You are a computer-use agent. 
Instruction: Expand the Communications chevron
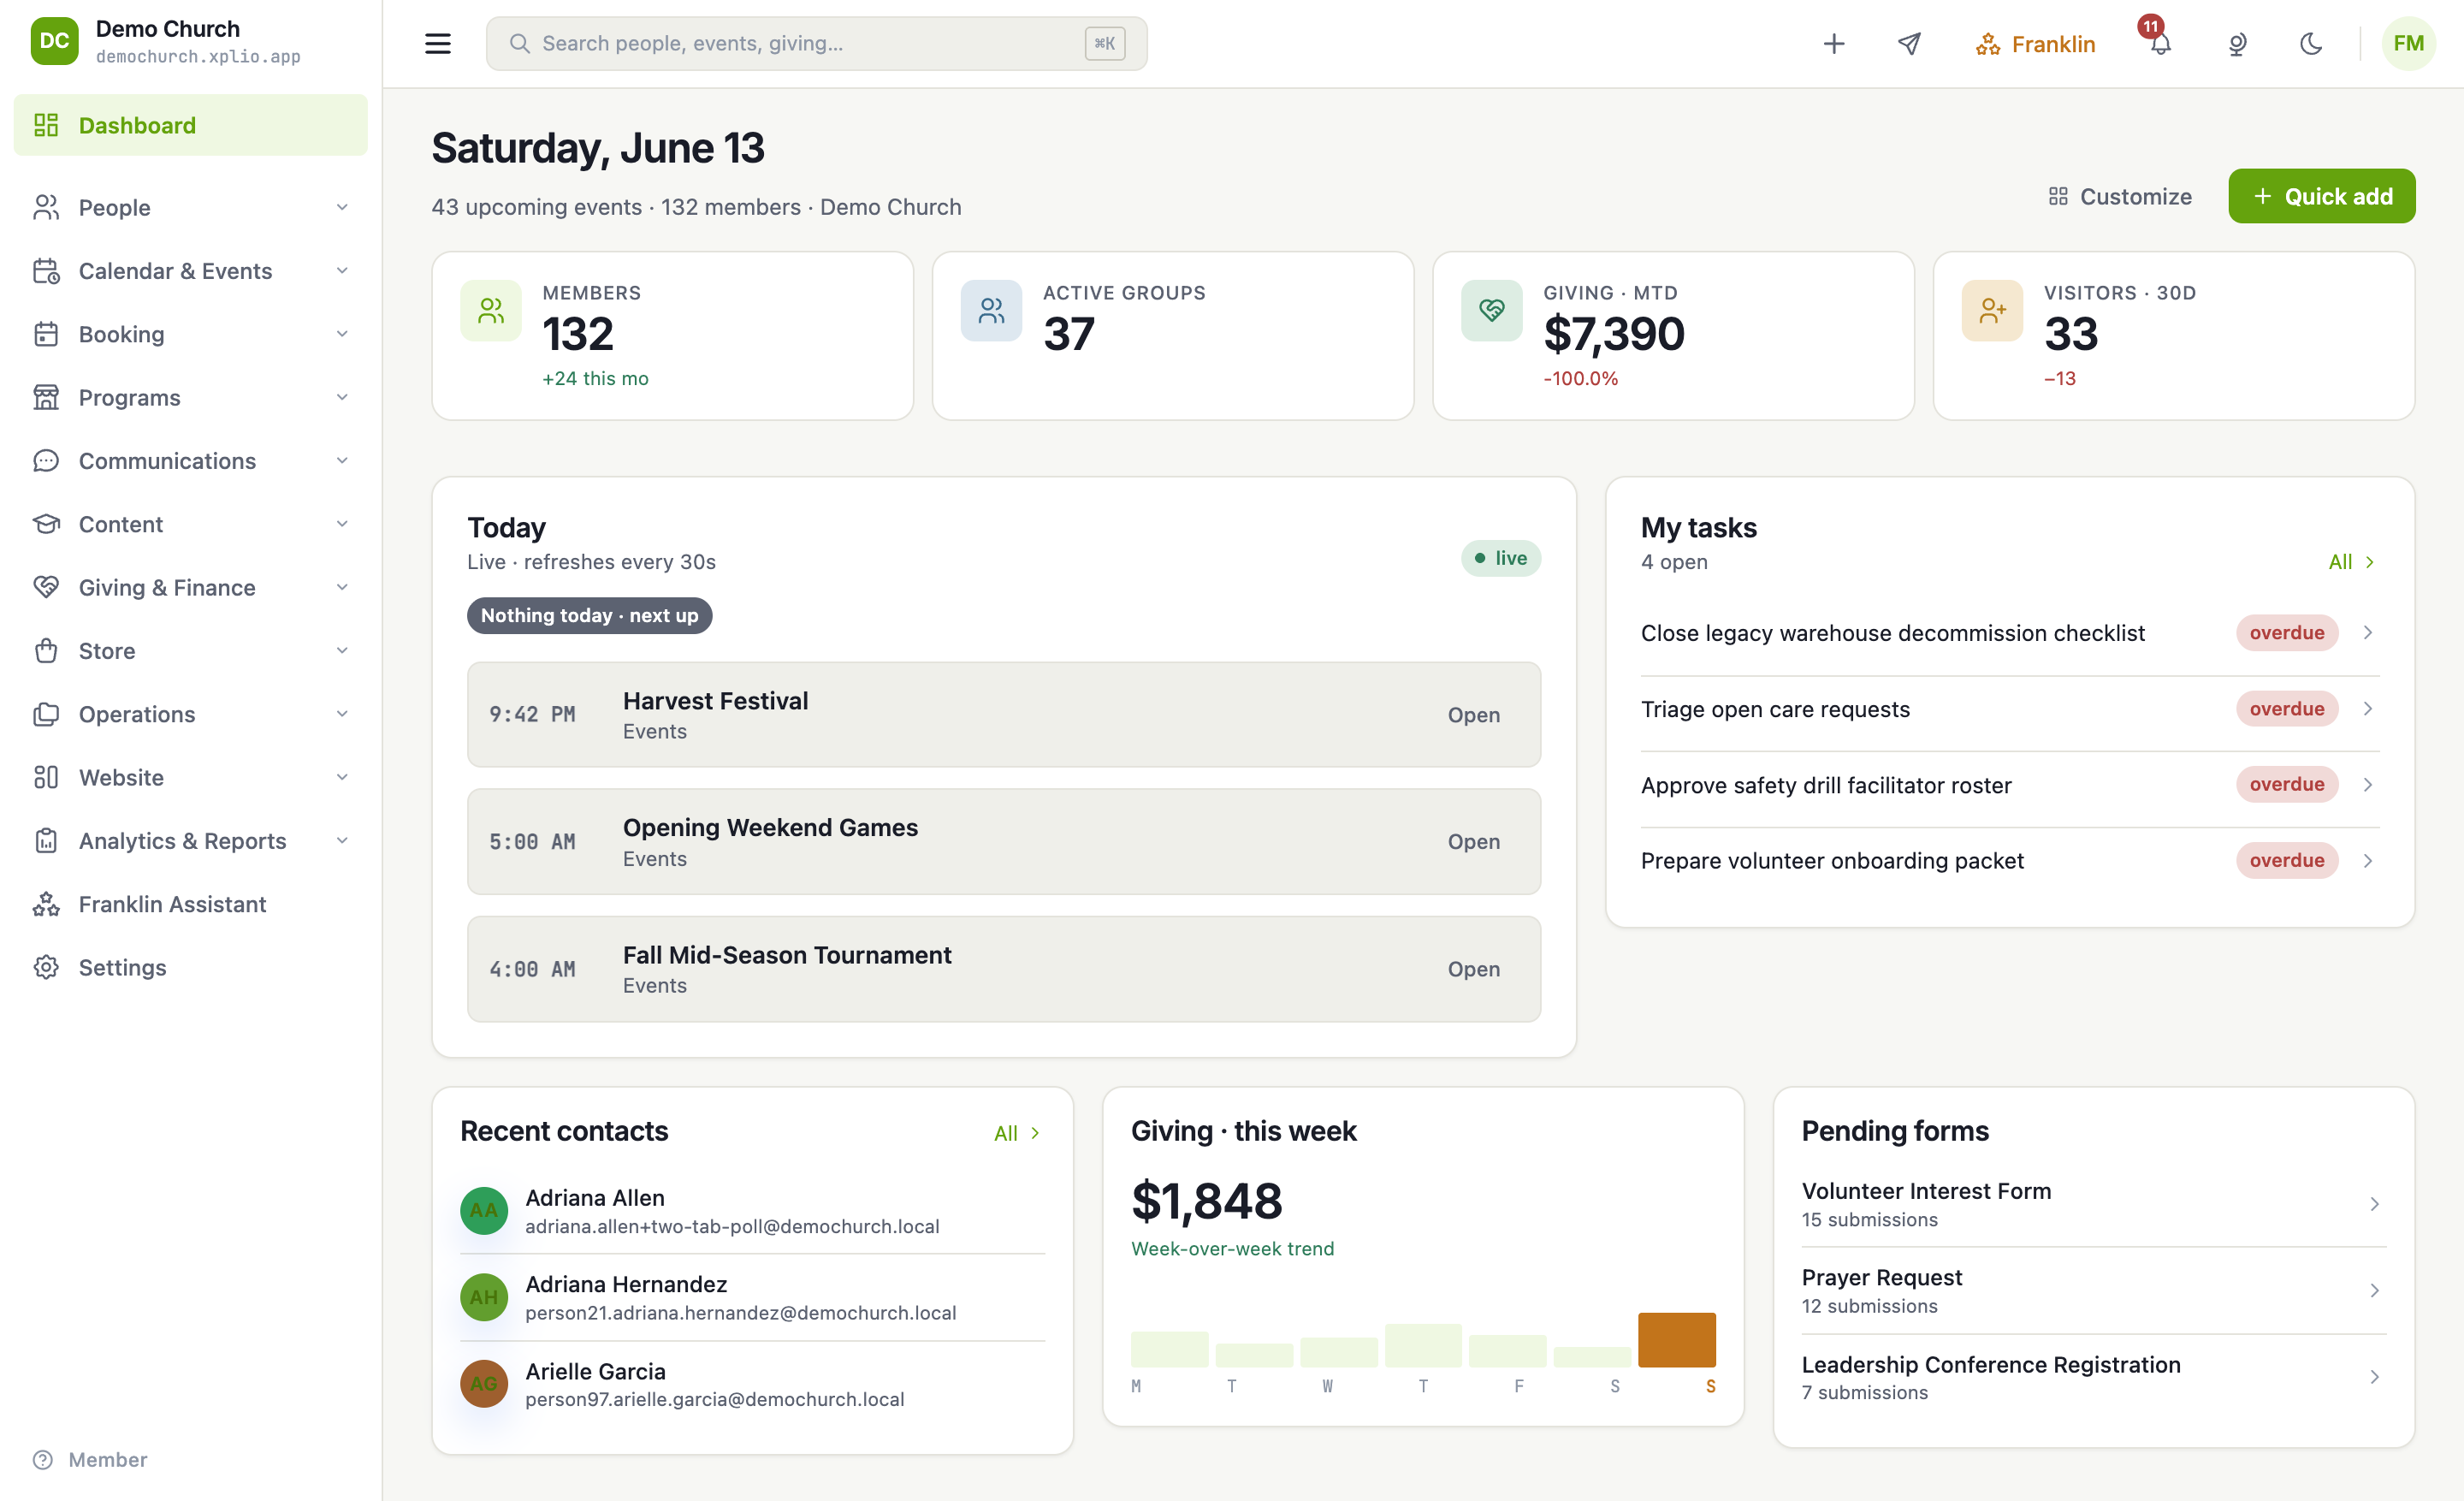(x=342, y=460)
